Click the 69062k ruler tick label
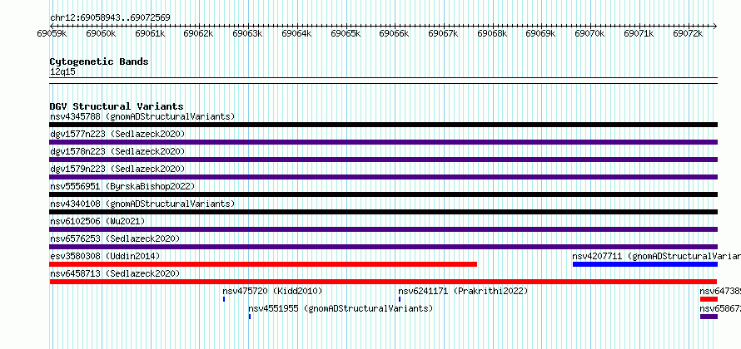The height and width of the screenshot is (349, 741). click(x=198, y=33)
